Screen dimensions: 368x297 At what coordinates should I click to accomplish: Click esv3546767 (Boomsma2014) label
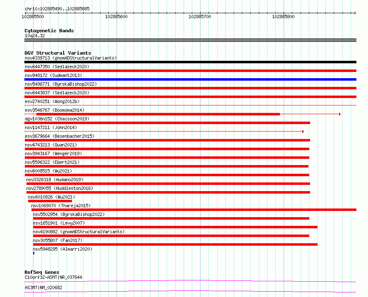pyautogui.click(x=55, y=110)
